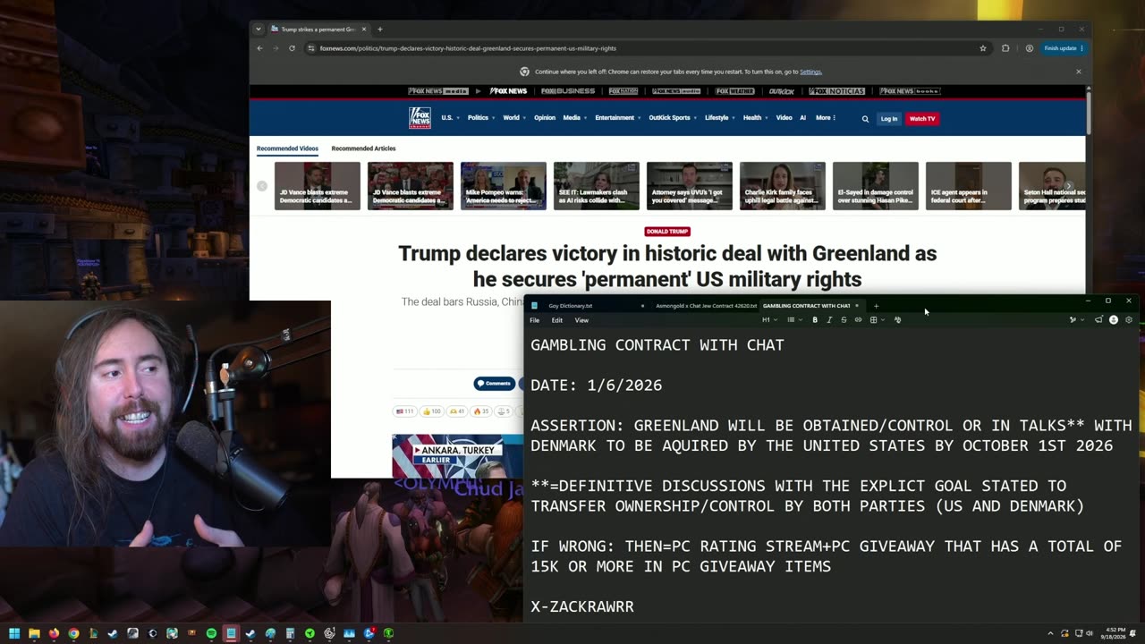The width and height of the screenshot is (1145, 644).
Task: Click the Watch TV button
Action: (922, 118)
